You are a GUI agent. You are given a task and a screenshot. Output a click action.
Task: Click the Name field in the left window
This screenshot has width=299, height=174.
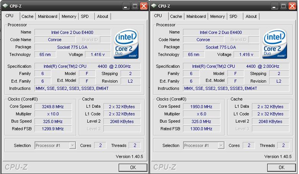point(72,32)
